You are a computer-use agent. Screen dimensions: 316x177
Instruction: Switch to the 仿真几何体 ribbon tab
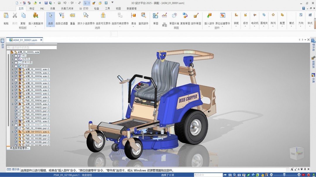click(67, 9)
